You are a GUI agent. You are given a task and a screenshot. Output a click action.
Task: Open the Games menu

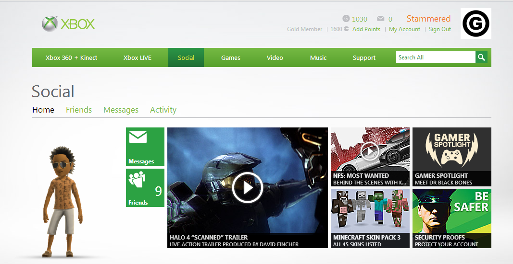tap(231, 57)
